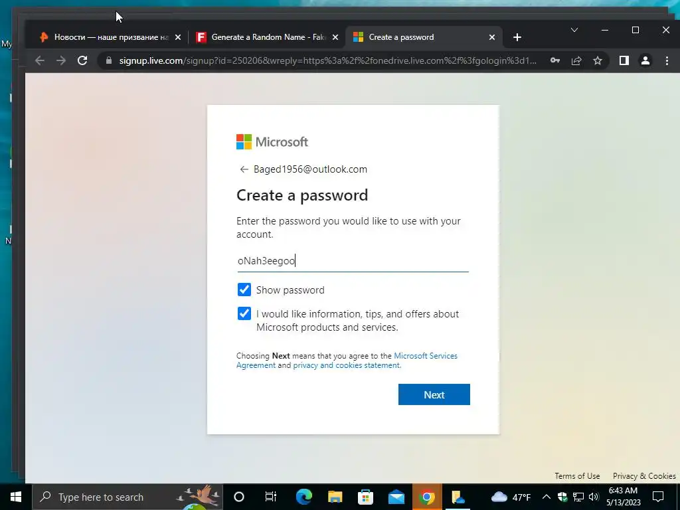680x510 pixels.
Task: Bookmark this page with the star
Action: pos(598,60)
